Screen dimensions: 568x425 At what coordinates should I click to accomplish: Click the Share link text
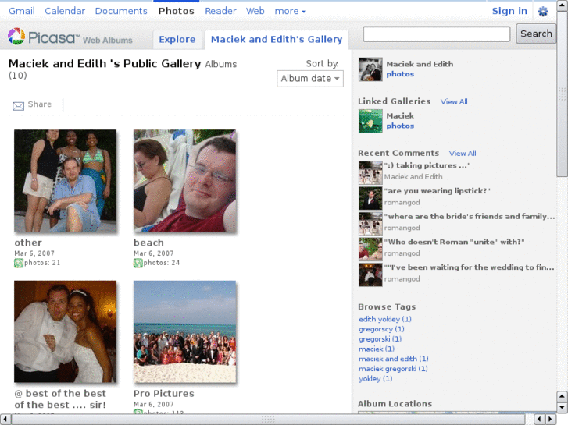[40, 104]
